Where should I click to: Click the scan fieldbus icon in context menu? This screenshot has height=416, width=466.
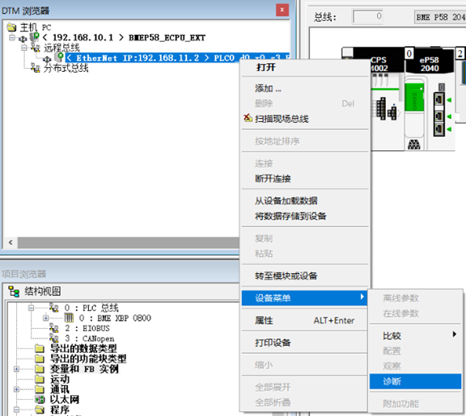point(248,119)
